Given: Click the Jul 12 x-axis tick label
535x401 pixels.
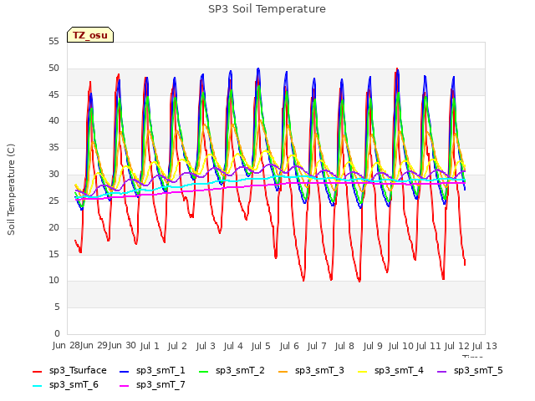Looking at the screenshot, I should pyautogui.click(x=457, y=346).
